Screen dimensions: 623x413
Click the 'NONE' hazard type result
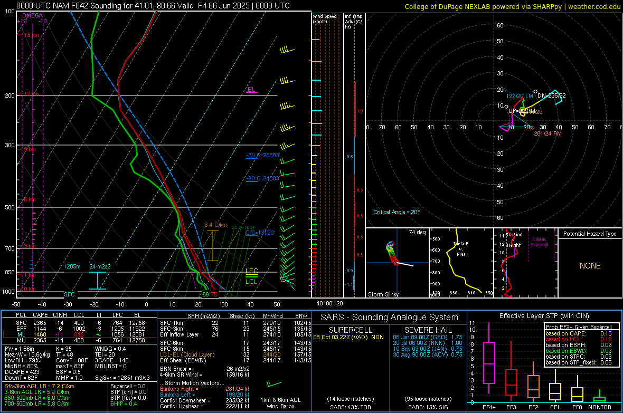590,266
